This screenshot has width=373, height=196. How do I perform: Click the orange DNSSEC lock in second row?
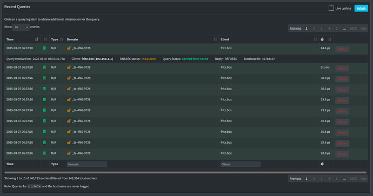pyautogui.click(x=69, y=67)
